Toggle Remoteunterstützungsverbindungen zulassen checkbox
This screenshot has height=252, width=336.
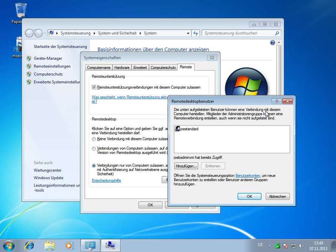pyautogui.click(x=94, y=87)
